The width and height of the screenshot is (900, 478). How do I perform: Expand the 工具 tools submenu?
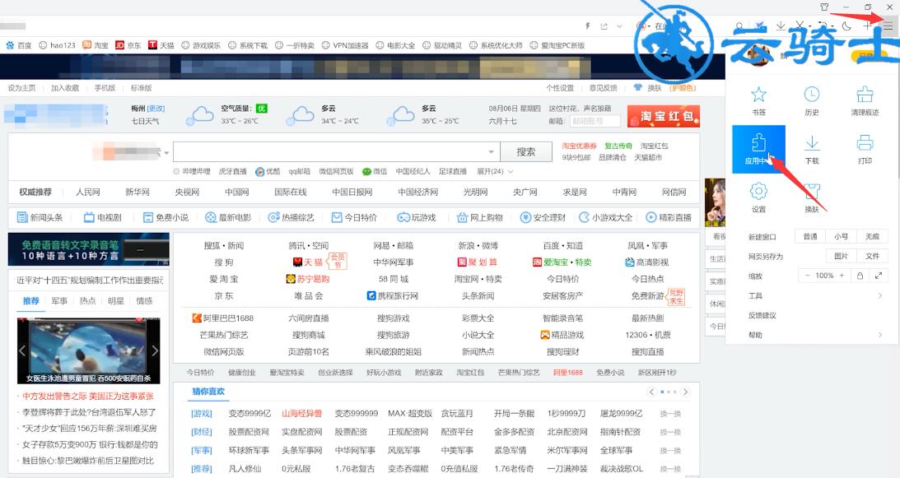(x=815, y=295)
